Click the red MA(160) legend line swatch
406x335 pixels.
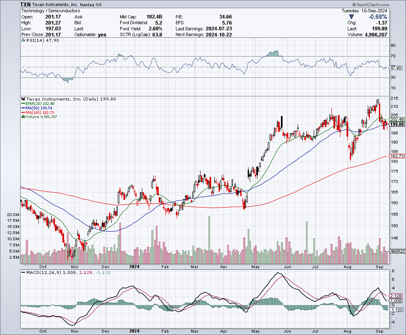pyautogui.click(x=22, y=113)
